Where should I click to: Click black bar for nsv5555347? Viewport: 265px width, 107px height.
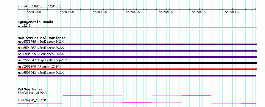point(137,63)
